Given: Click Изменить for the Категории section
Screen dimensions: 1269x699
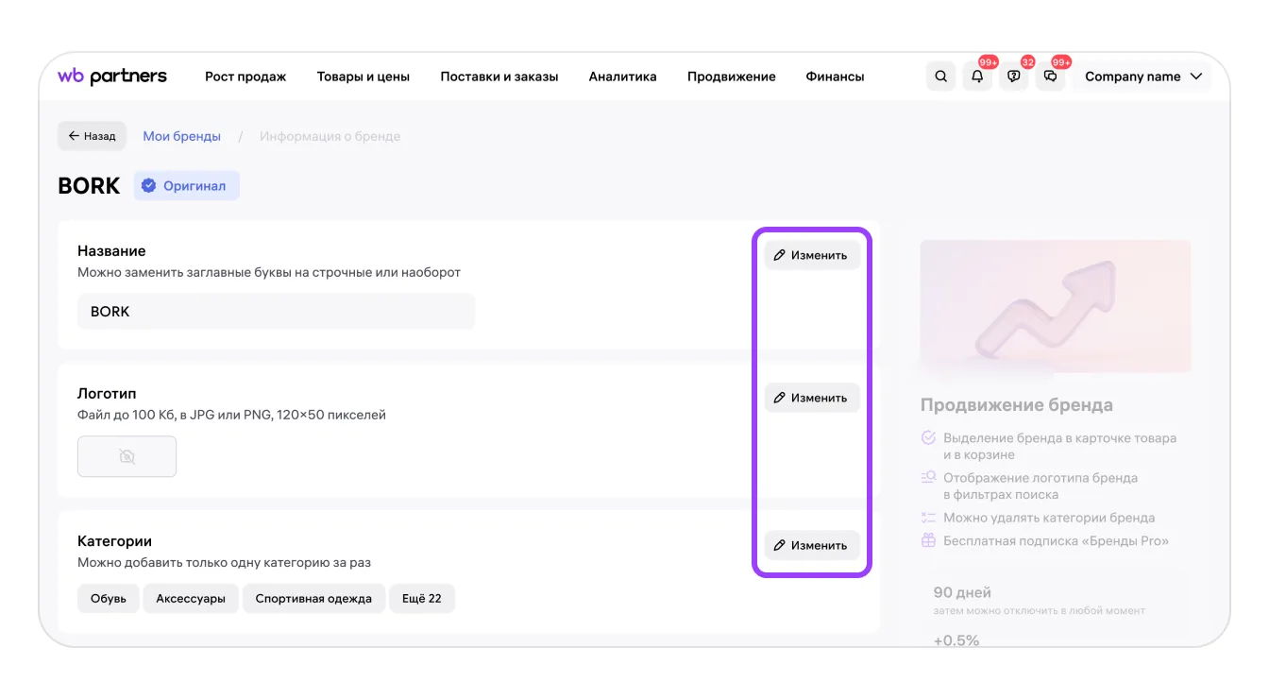Looking at the screenshot, I should coord(812,545).
